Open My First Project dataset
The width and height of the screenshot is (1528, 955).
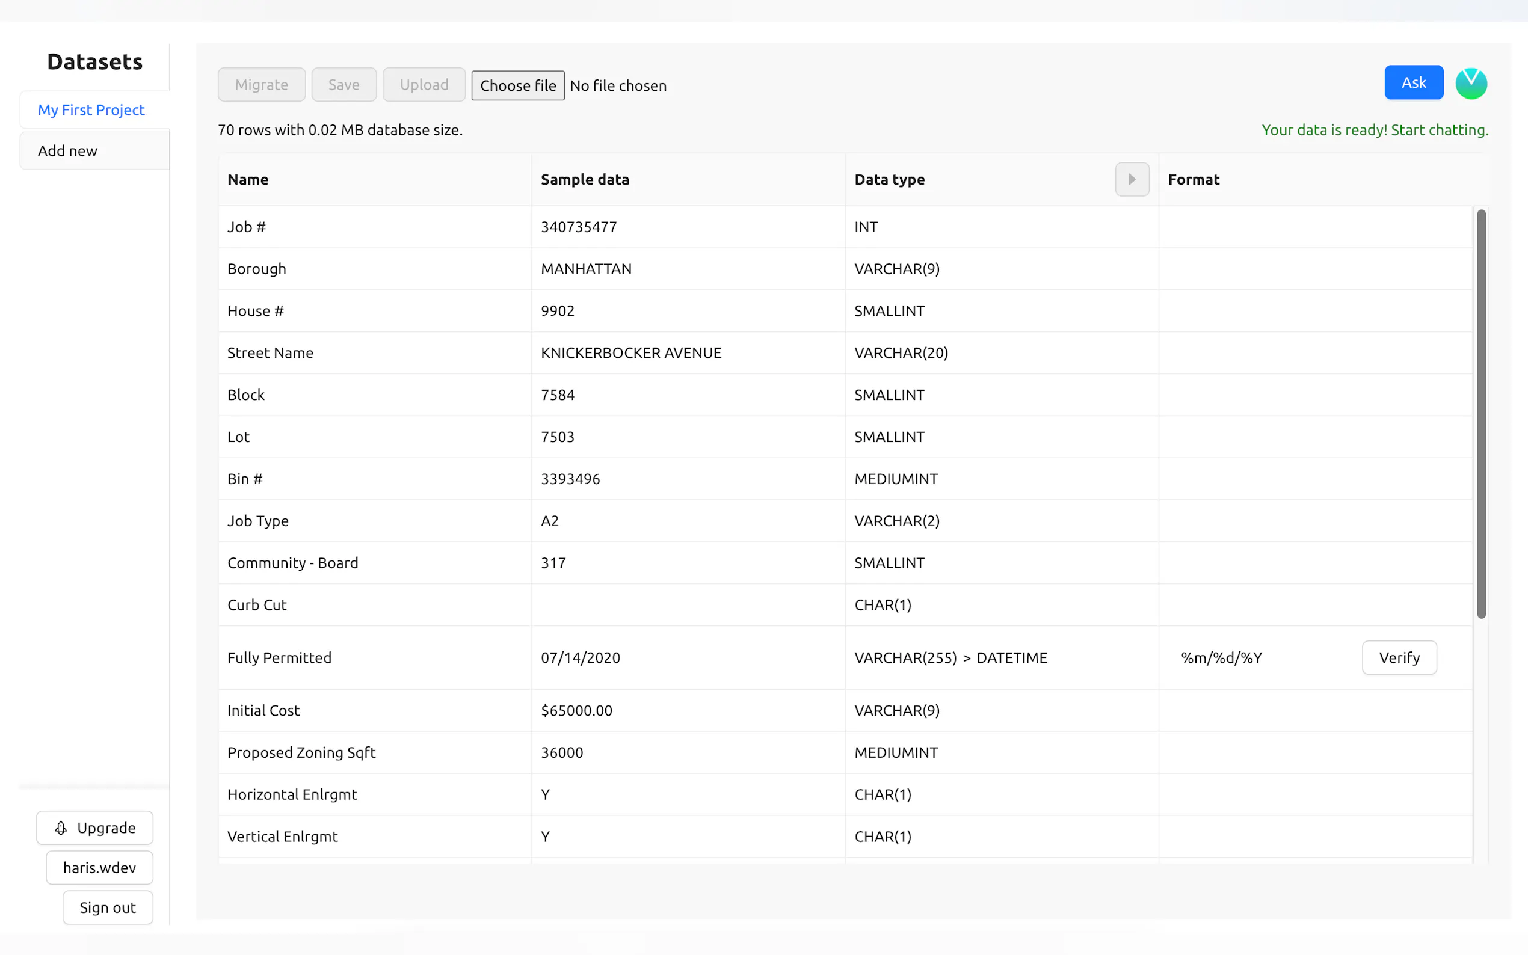tap(91, 110)
